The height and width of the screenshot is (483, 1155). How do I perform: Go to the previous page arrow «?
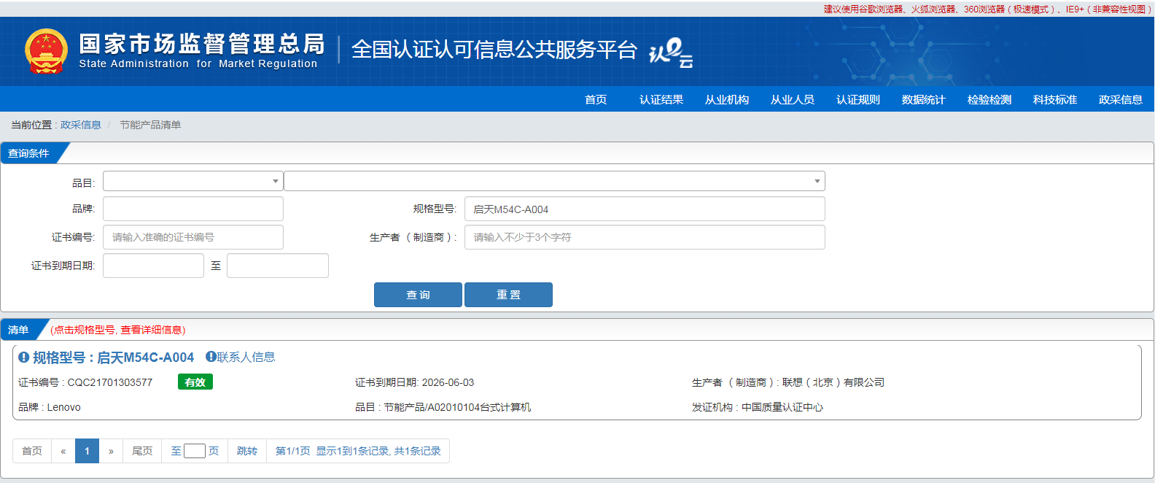pyautogui.click(x=63, y=451)
